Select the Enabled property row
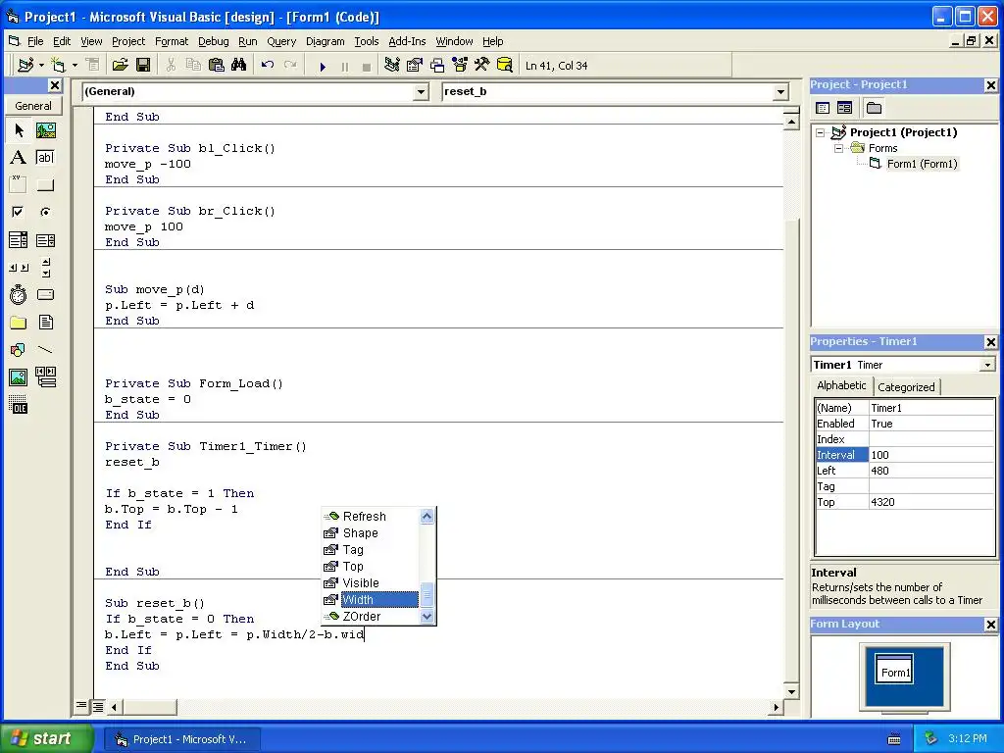The image size is (1004, 753). 904,424
